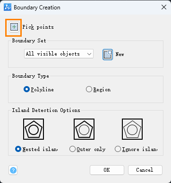Click the Pick points hatch icon

pos(14,27)
